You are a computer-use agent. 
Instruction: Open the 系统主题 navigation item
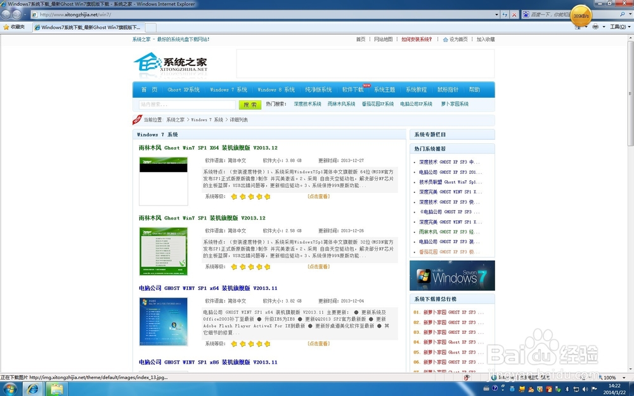click(x=385, y=90)
